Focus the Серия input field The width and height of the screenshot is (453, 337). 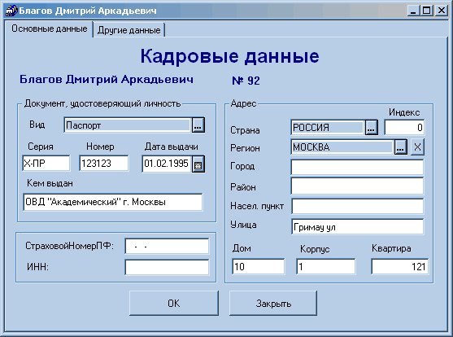pos(46,163)
